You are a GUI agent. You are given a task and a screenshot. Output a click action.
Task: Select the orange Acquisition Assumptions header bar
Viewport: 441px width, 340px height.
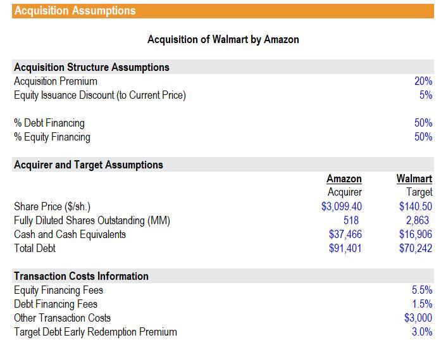tap(223, 11)
